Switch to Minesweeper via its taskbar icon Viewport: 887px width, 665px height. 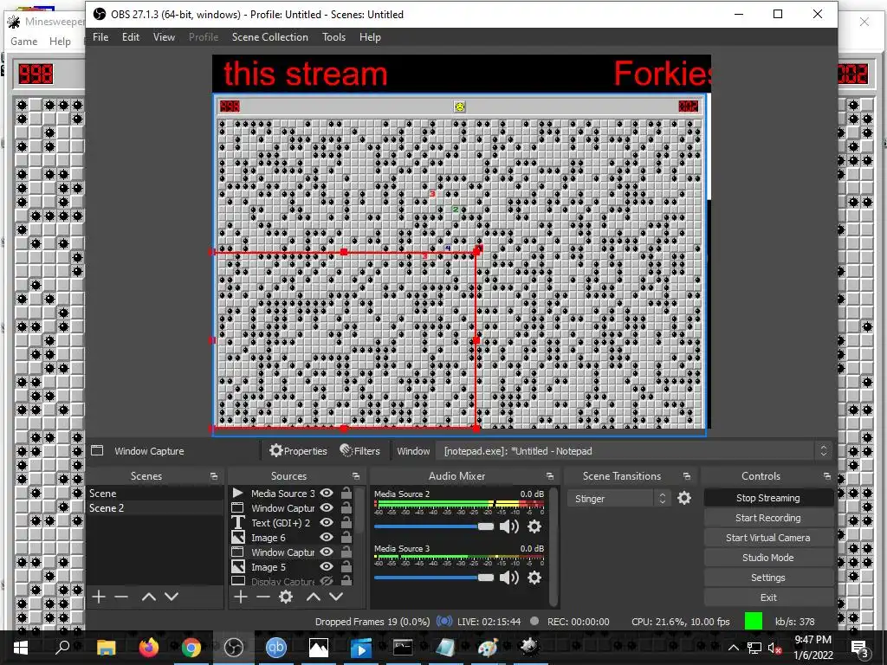coord(529,648)
